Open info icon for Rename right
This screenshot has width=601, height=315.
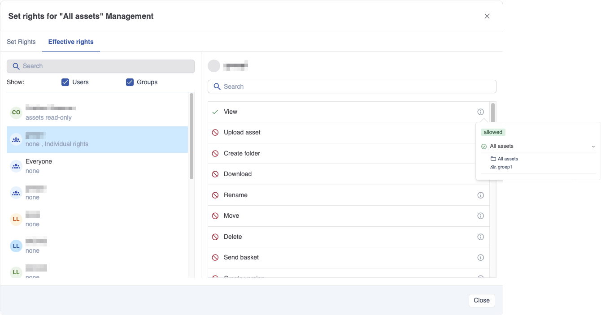click(x=480, y=195)
